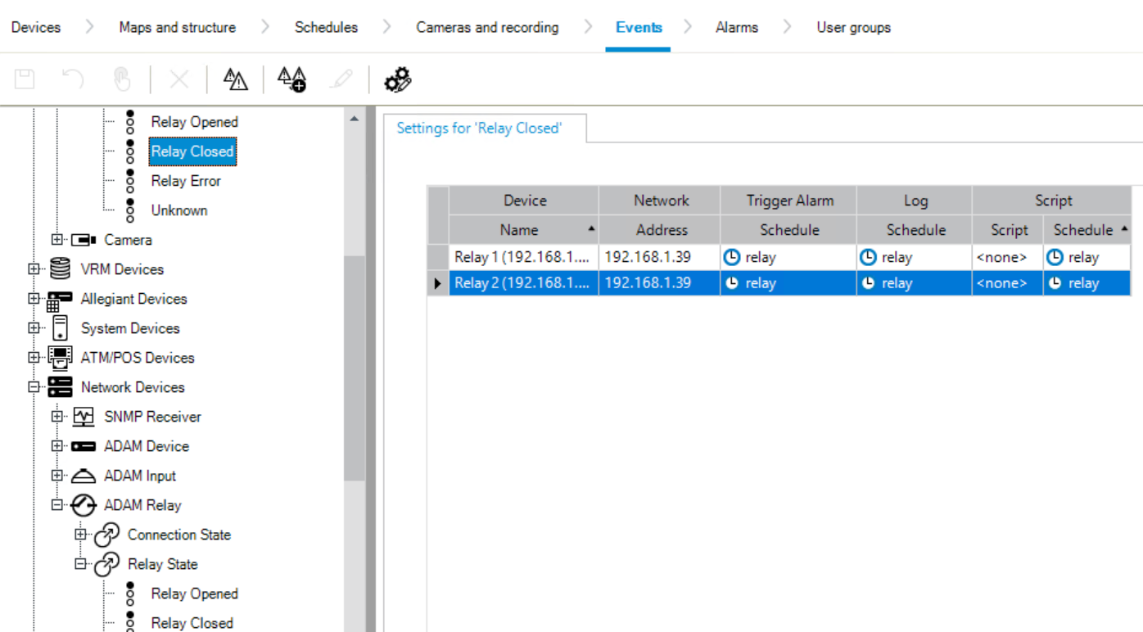Click the ADAM Input bell icon
The width and height of the screenshot is (1143, 632).
pos(84,476)
